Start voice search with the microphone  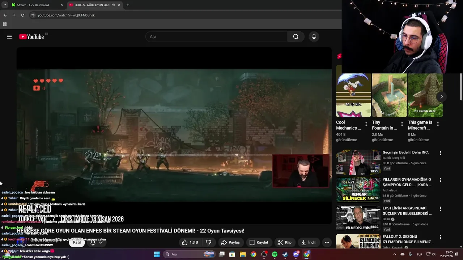pos(314,36)
